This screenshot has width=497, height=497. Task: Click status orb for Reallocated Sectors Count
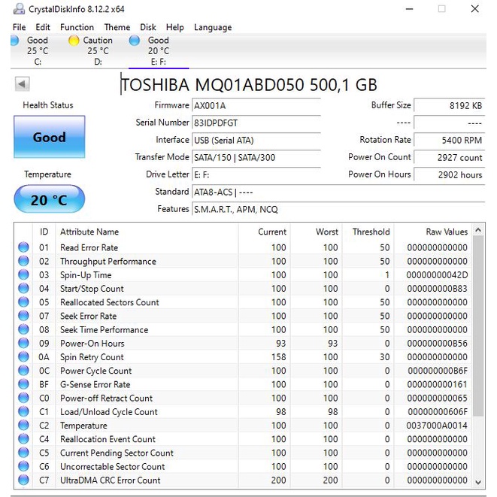point(23,302)
